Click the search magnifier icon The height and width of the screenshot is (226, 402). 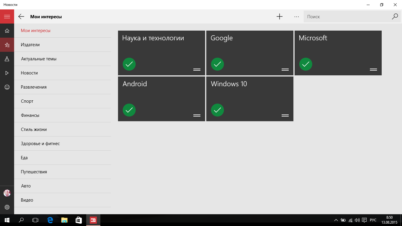[x=395, y=16]
